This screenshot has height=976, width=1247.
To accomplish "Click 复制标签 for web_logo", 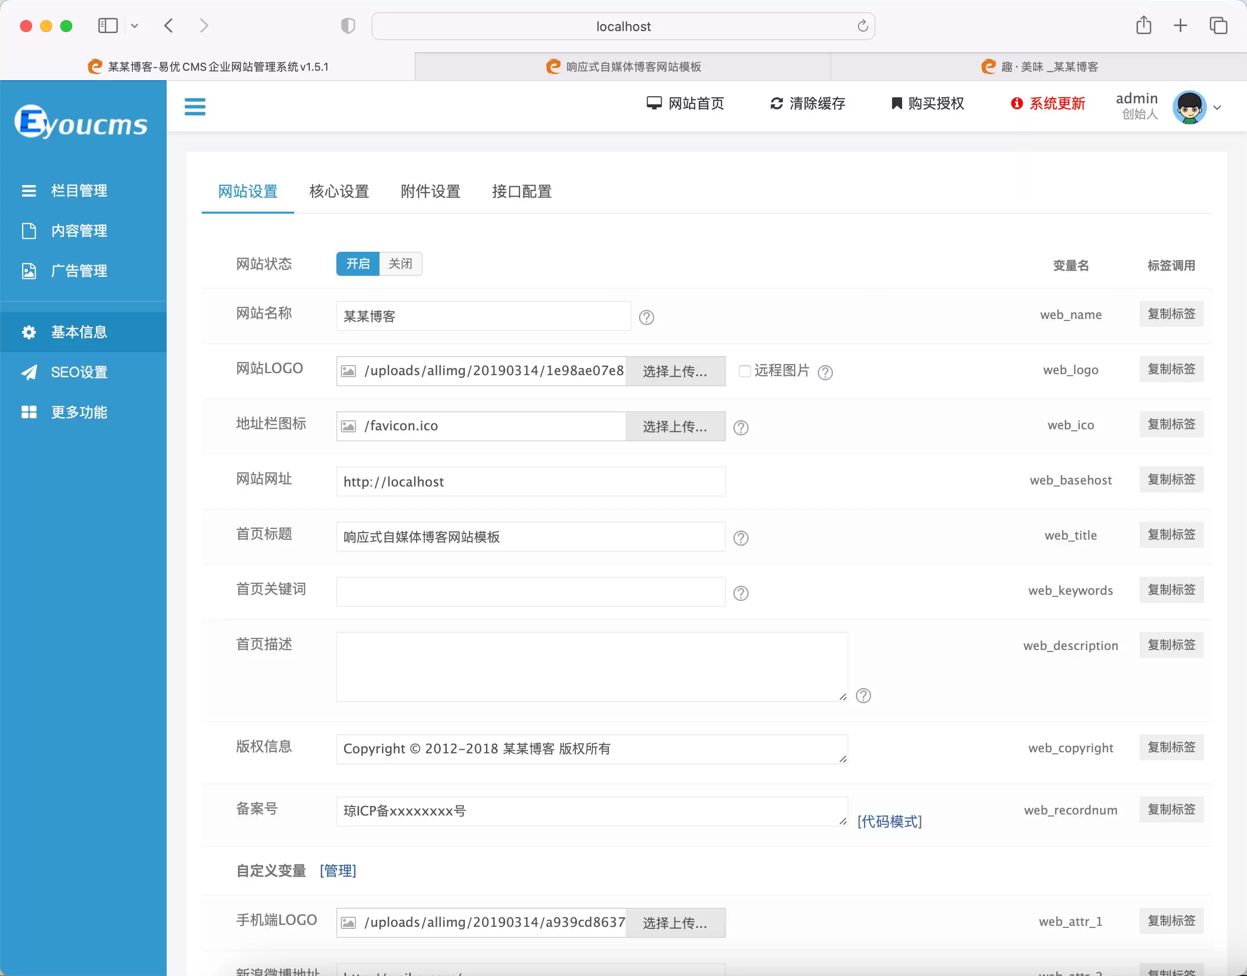I will coord(1171,369).
